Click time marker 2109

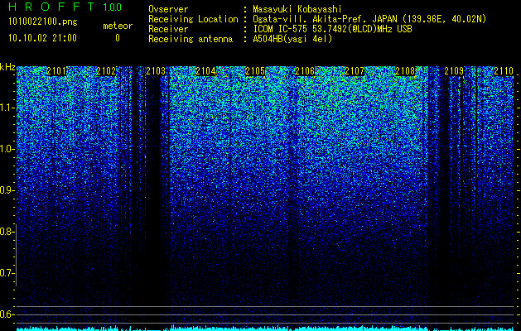[x=454, y=71]
